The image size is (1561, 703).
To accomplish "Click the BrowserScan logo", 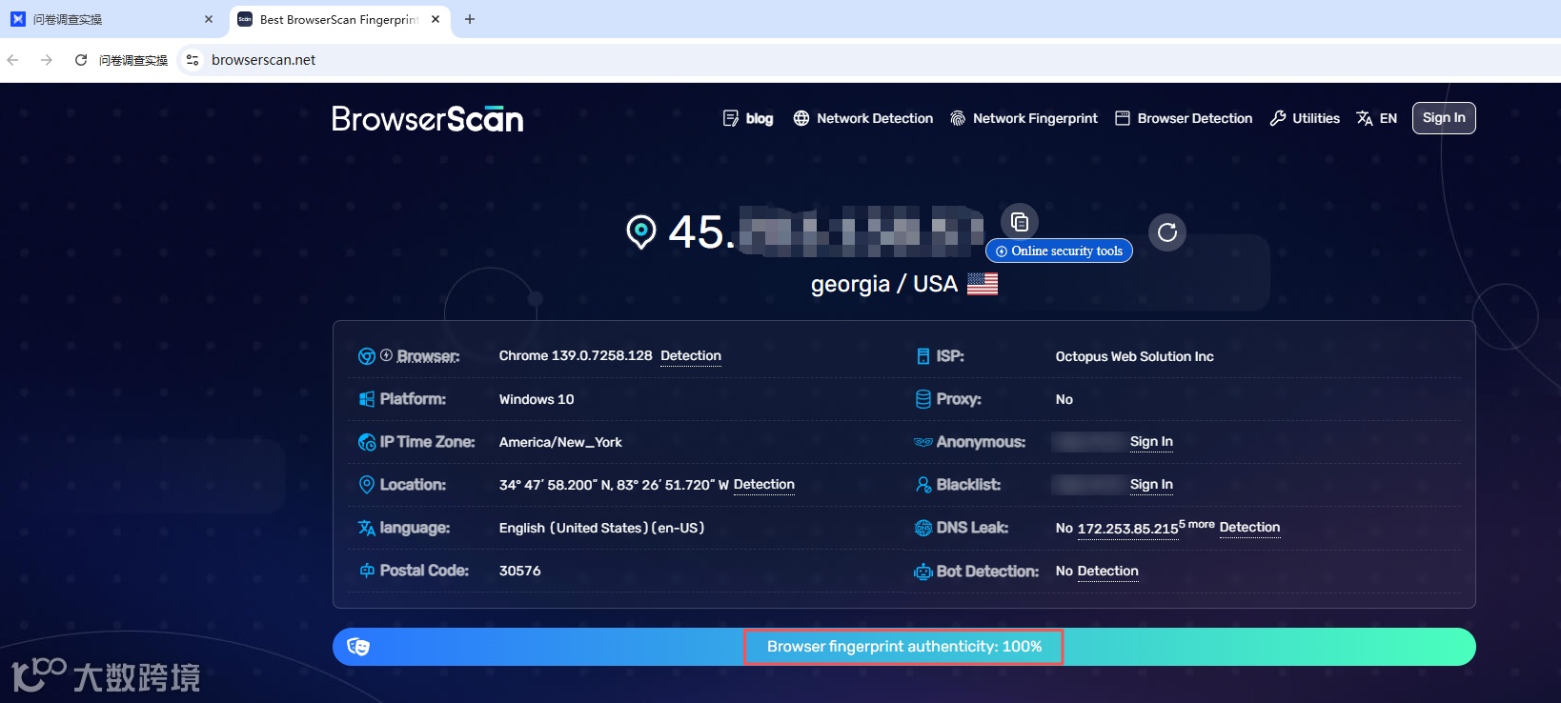I will (x=428, y=119).
